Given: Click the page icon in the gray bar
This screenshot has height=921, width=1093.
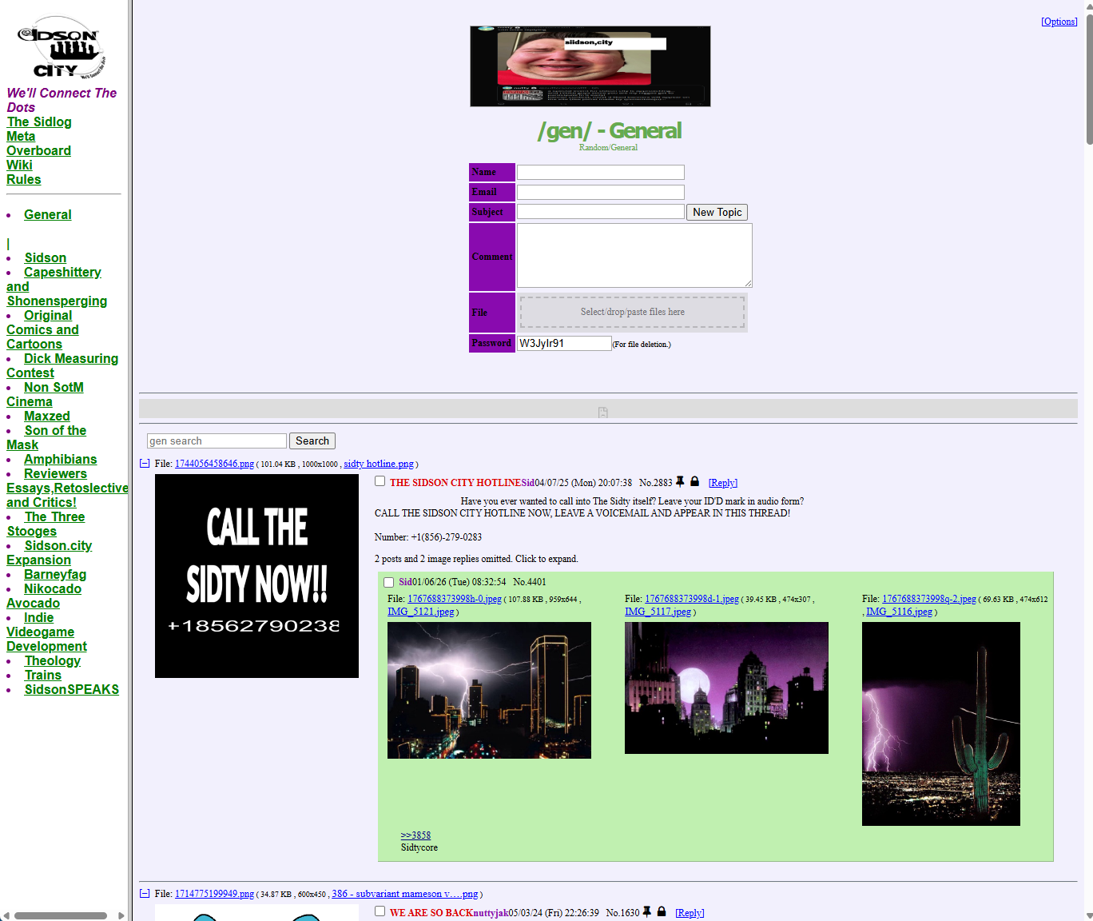Looking at the screenshot, I should pyautogui.click(x=603, y=413).
